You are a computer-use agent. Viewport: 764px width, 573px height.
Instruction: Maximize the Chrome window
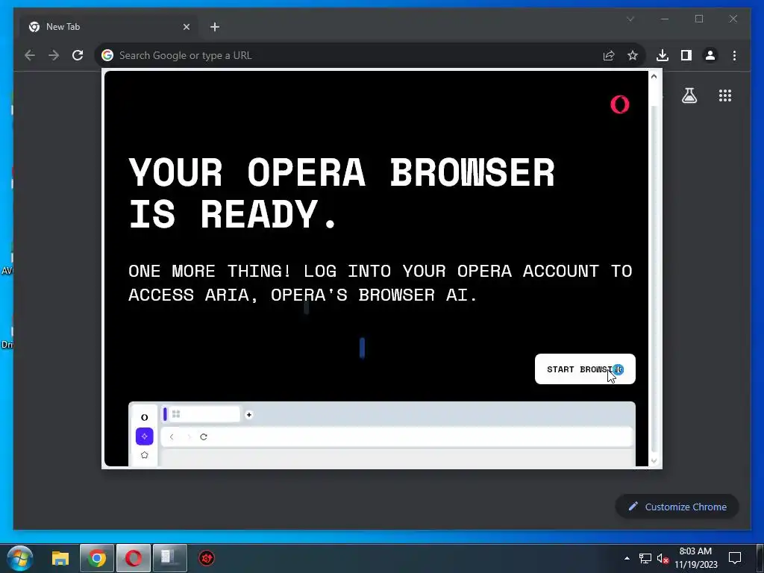tap(698, 19)
